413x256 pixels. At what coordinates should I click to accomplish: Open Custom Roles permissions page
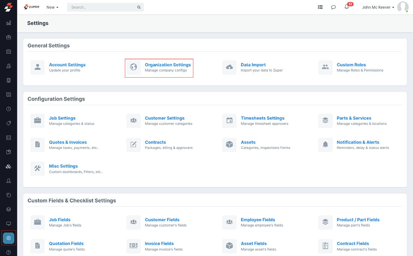click(351, 65)
